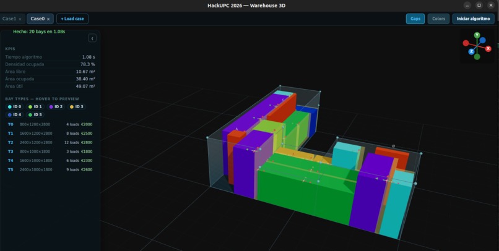Click the unlabeled red negative-X gizmo dot
Screen dimensions: 499x251
[466, 43]
